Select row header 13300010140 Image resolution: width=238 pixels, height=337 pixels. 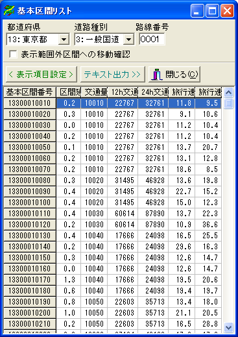point(30,247)
